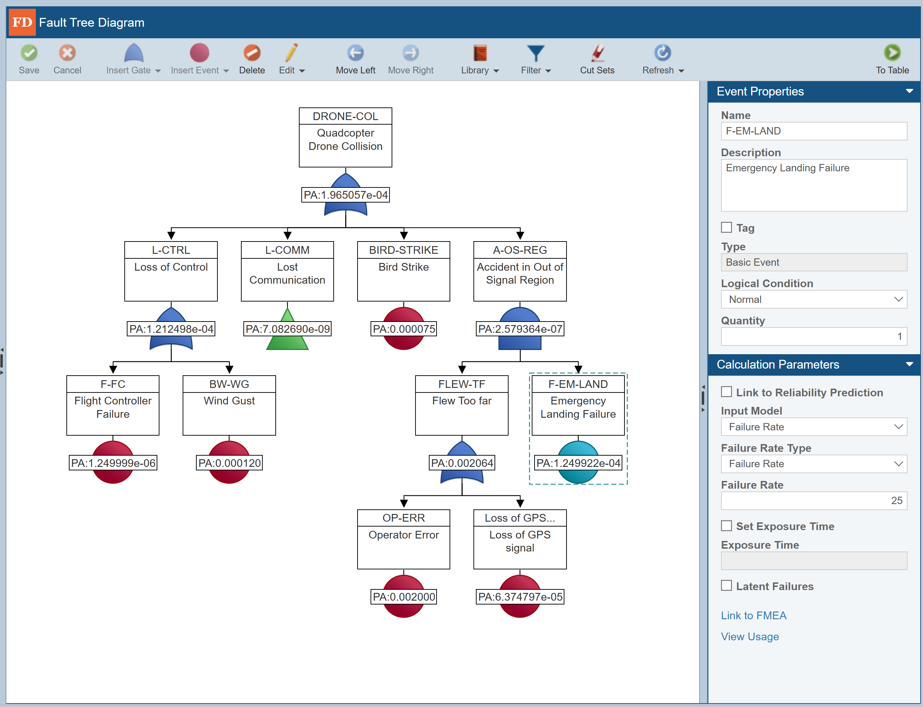The width and height of the screenshot is (923, 707).
Task: Click the Failure Rate value field
Action: (813, 501)
